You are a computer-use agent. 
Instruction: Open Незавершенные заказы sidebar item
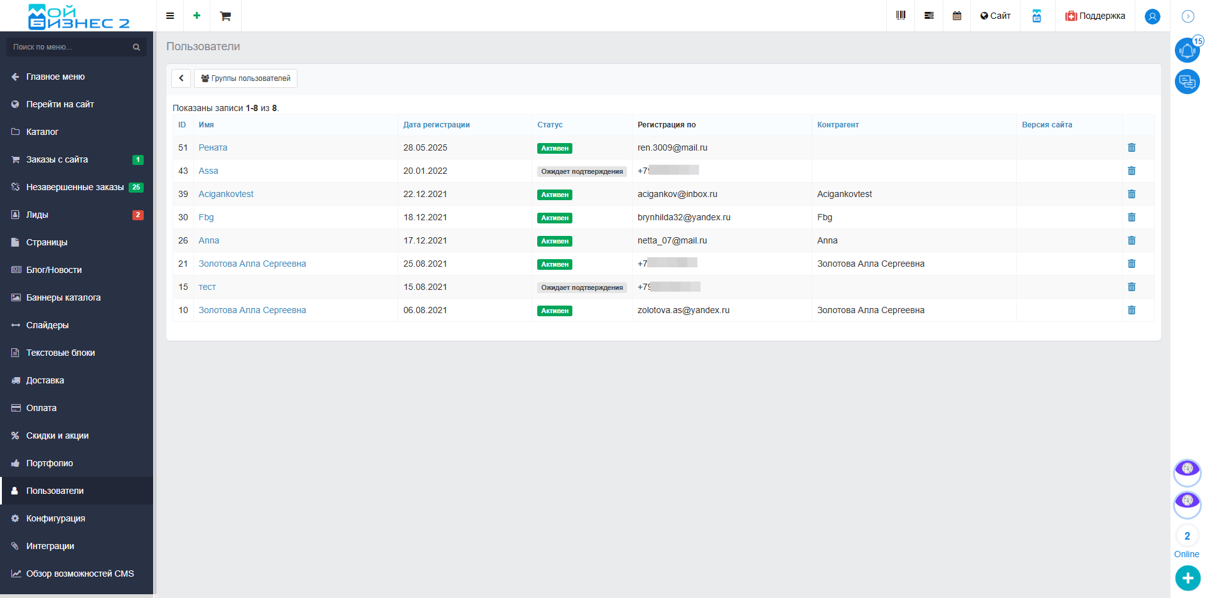click(x=77, y=187)
